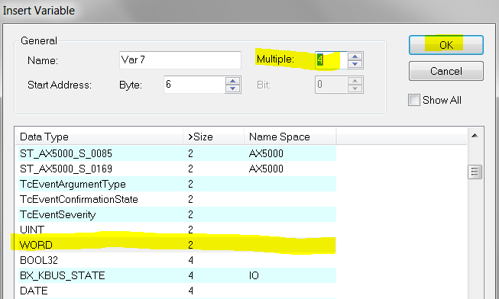499x299 pixels.
Task: Increase the Multiple value with up arrow
Action: click(355, 56)
